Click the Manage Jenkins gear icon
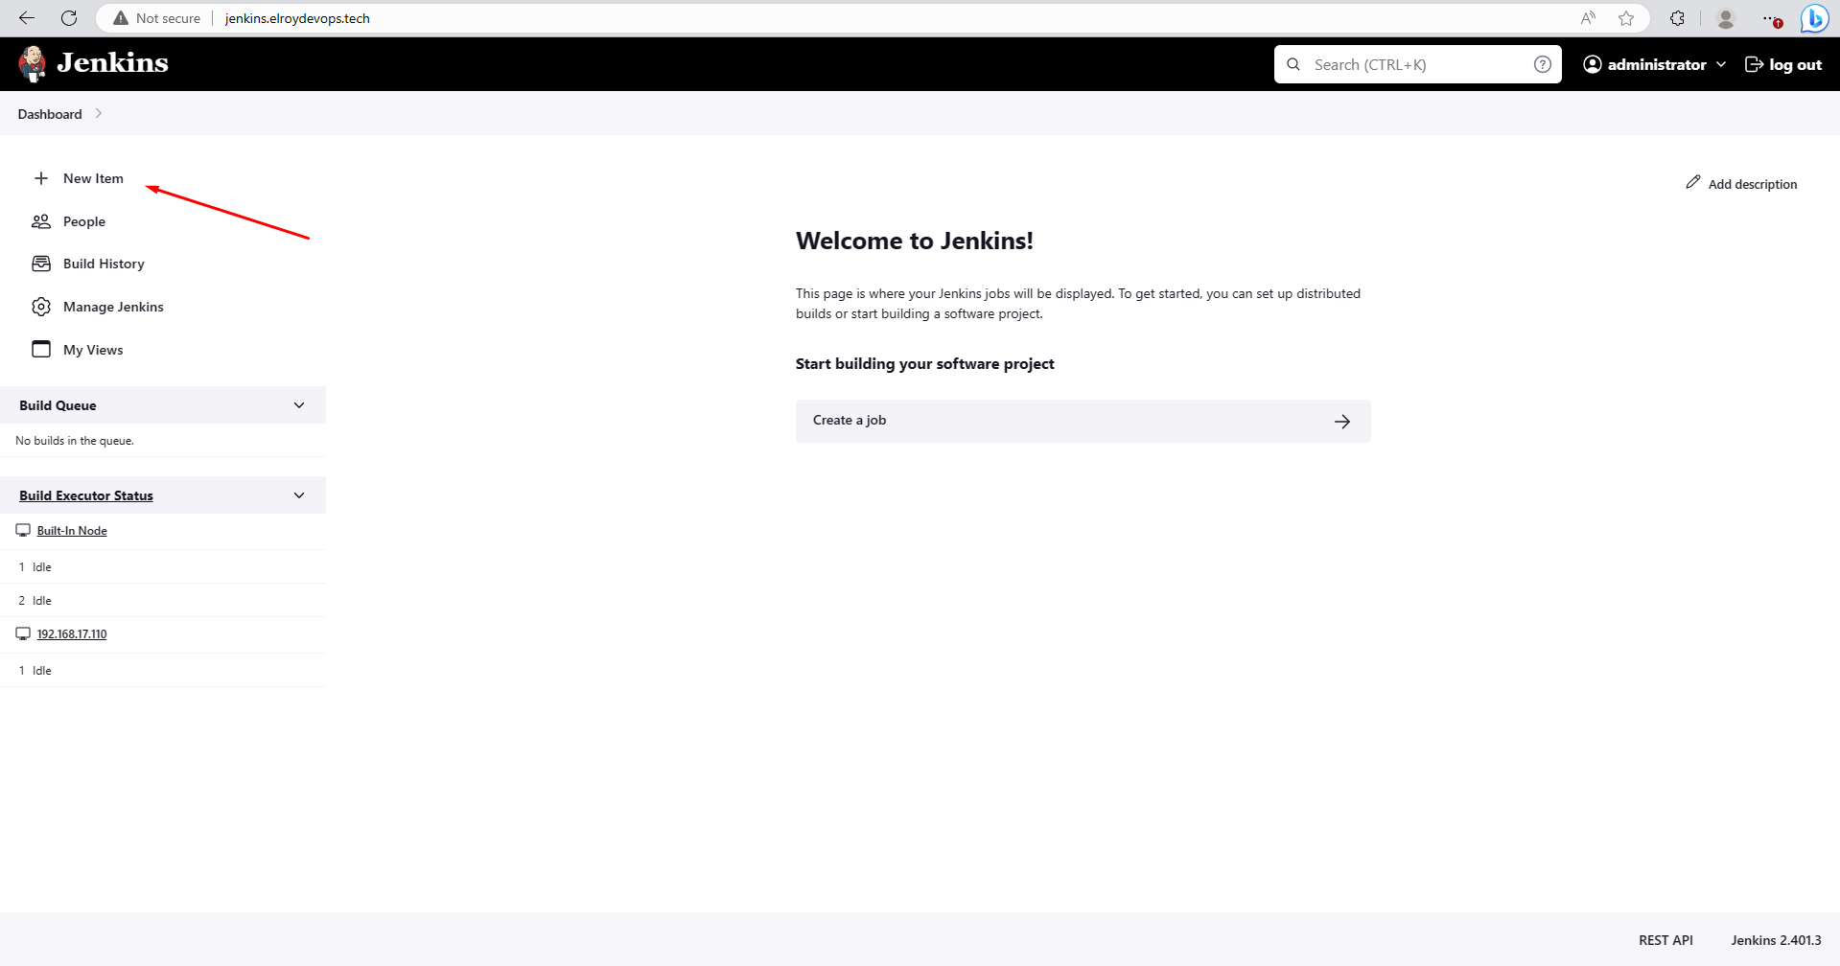 [x=41, y=307]
